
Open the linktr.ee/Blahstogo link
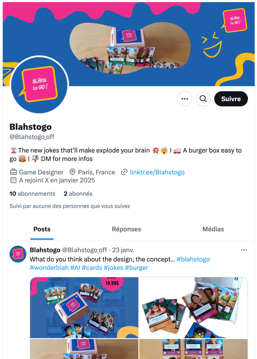pos(157,172)
